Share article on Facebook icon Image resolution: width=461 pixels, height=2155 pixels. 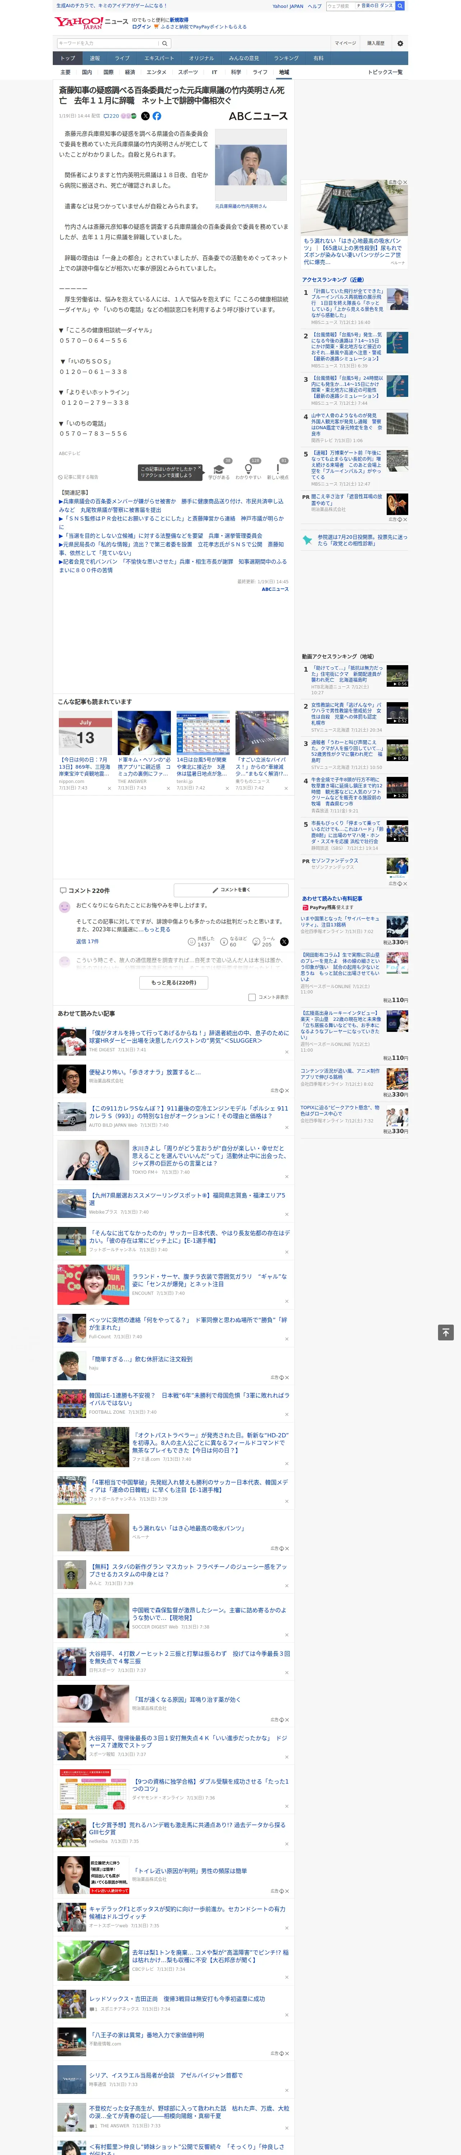(x=157, y=116)
